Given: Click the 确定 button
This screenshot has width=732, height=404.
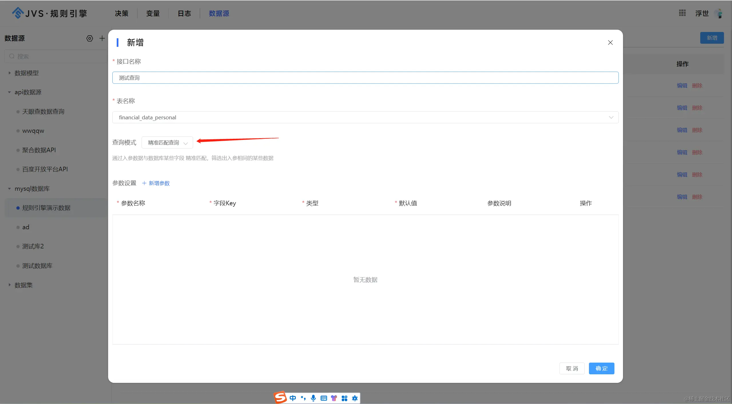Looking at the screenshot, I should 601,368.
